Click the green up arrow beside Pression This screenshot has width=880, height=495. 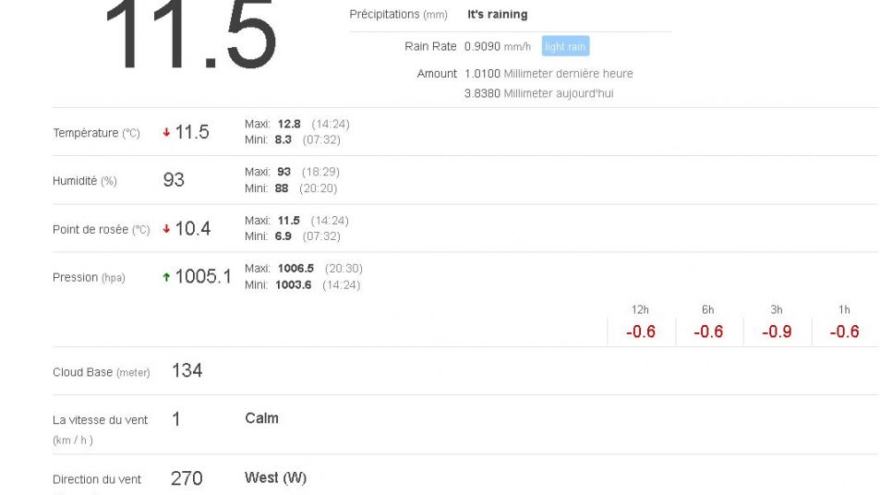coord(166,277)
